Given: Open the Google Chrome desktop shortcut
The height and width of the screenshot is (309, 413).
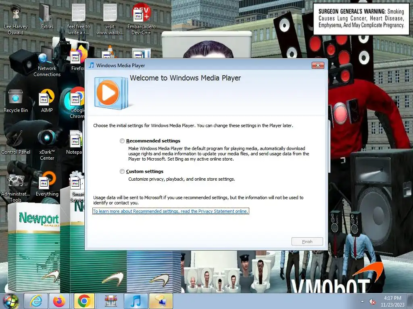Looking at the screenshot, I should click(77, 103).
